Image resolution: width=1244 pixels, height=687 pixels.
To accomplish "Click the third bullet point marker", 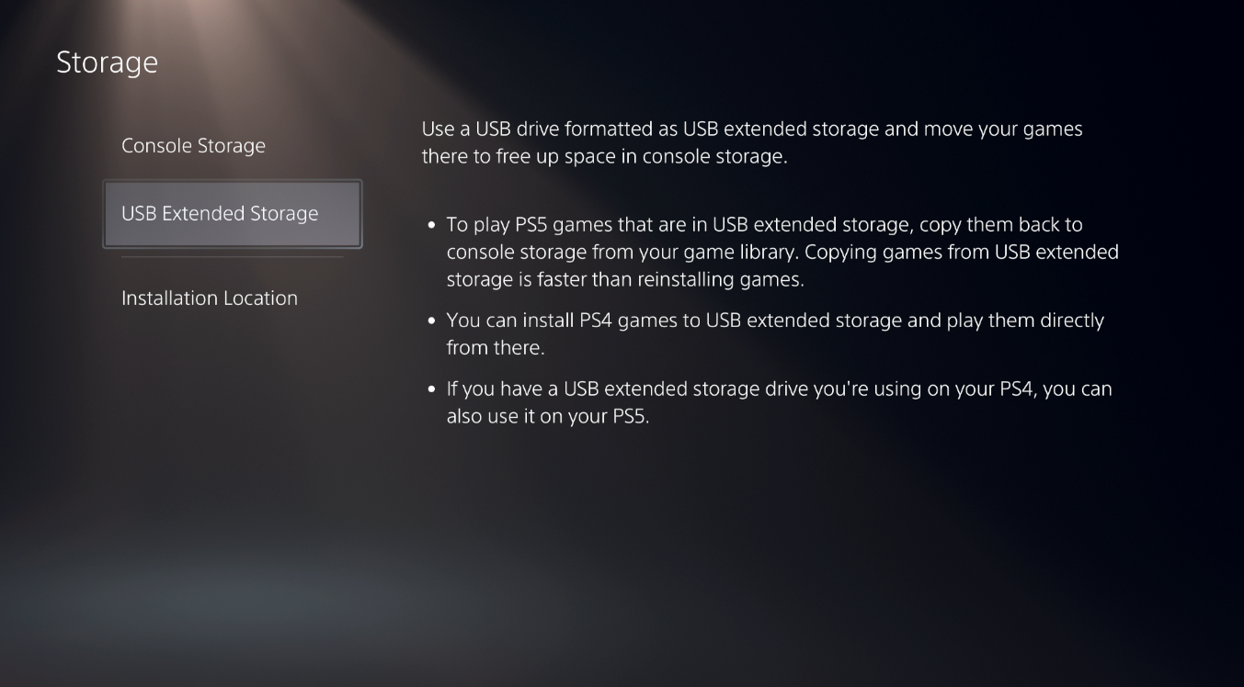I will coord(432,389).
